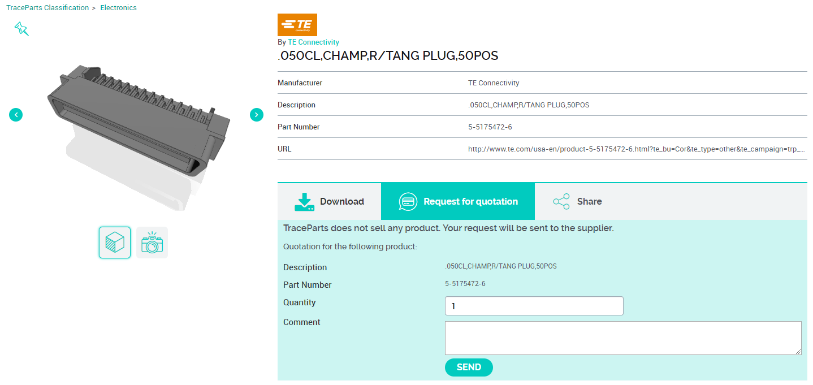Click the download tray icon
The width and height of the screenshot is (813, 385).
pos(304,202)
